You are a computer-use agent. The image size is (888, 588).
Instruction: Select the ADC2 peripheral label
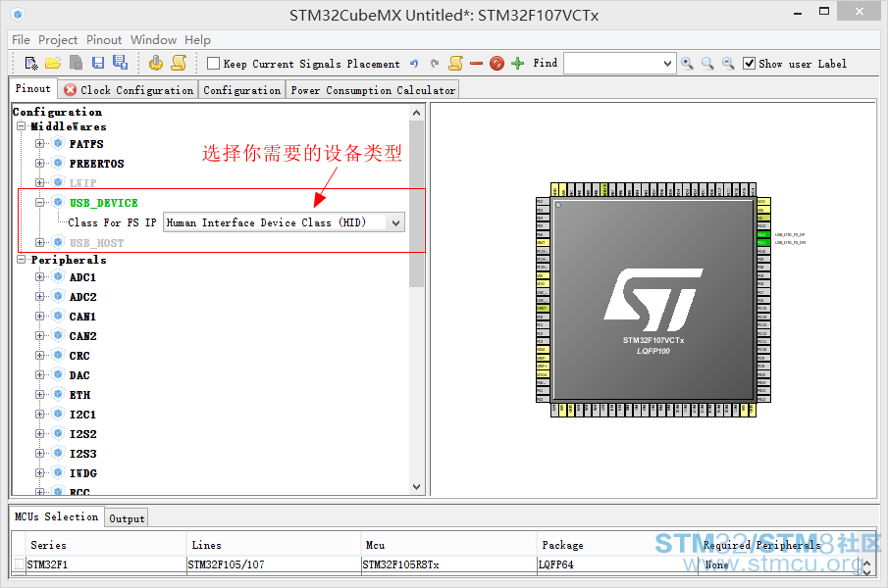(82, 297)
